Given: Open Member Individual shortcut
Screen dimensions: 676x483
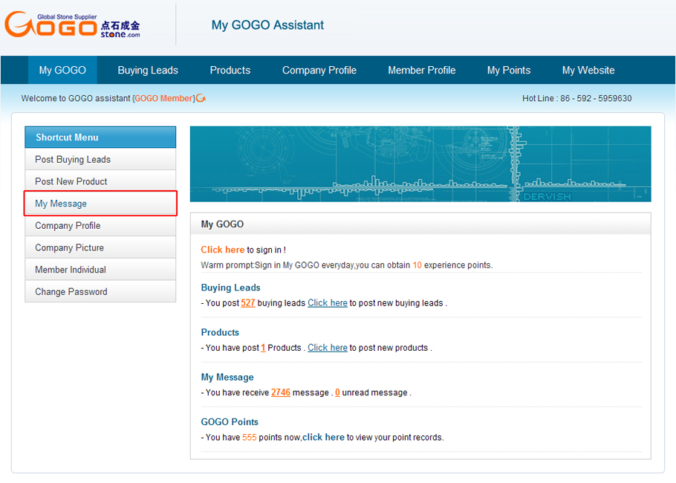Looking at the screenshot, I should 71,270.
